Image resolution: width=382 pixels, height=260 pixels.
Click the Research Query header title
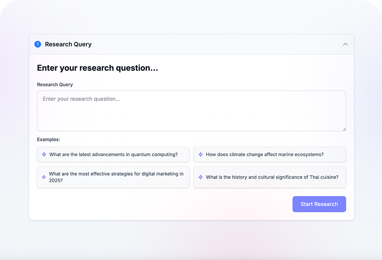click(x=68, y=44)
